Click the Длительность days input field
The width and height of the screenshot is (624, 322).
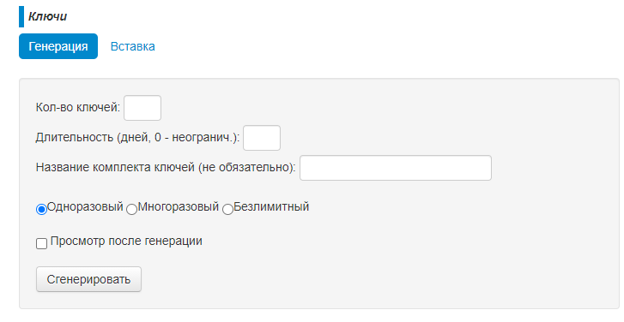[x=262, y=138]
